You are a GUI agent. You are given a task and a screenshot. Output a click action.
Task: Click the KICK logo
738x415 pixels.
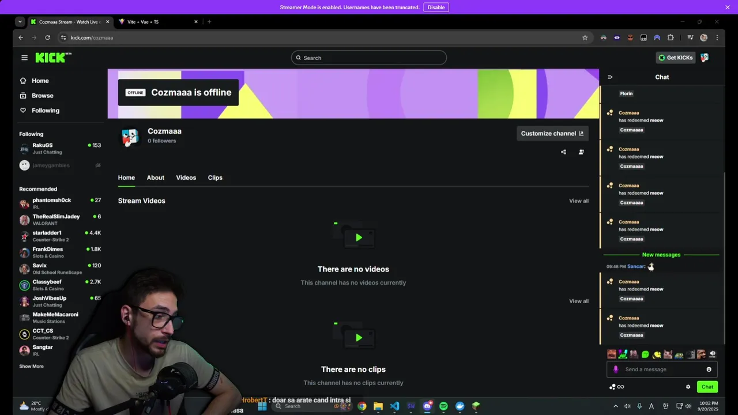click(x=53, y=58)
